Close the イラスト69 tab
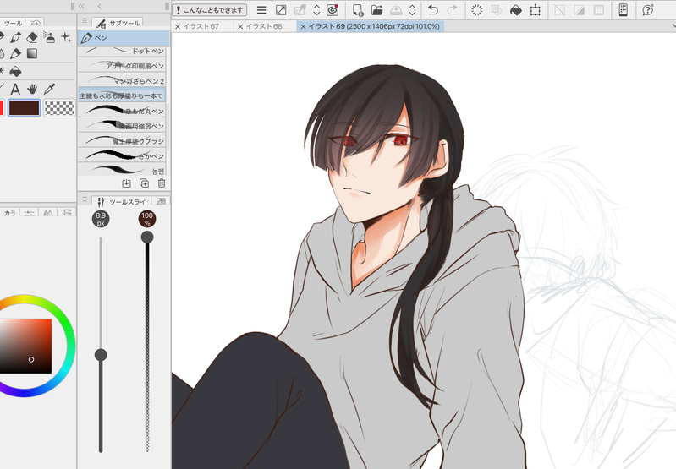 point(303,27)
